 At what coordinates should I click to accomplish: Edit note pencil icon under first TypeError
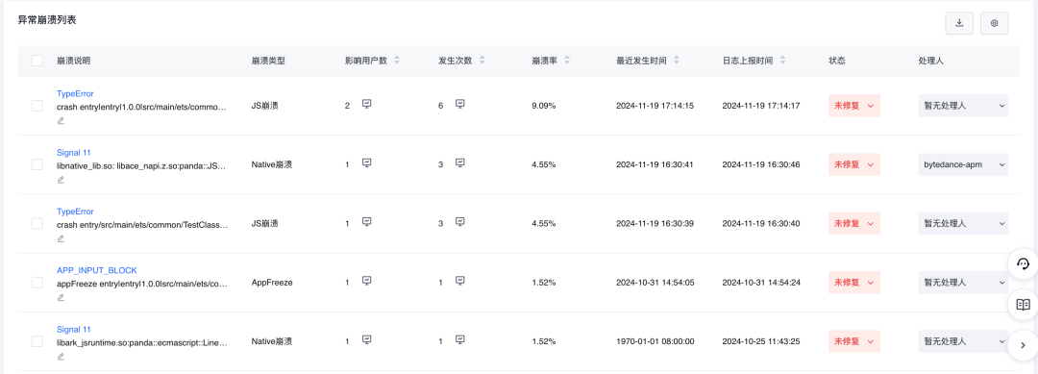[x=61, y=120]
